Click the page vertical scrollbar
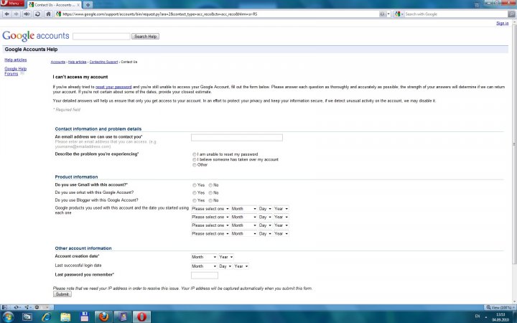This screenshot has height=323, width=517. point(513,161)
